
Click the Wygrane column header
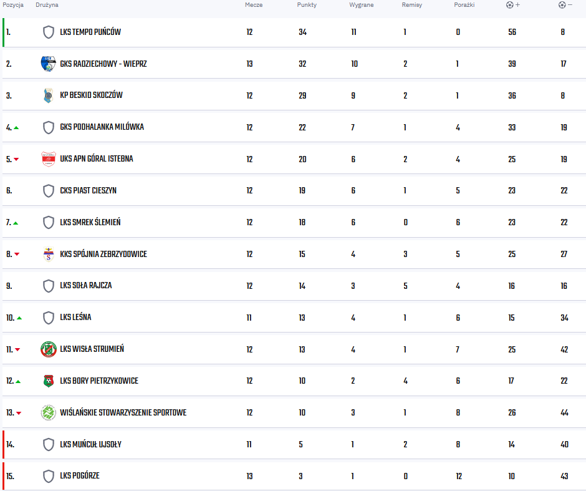tap(362, 5)
